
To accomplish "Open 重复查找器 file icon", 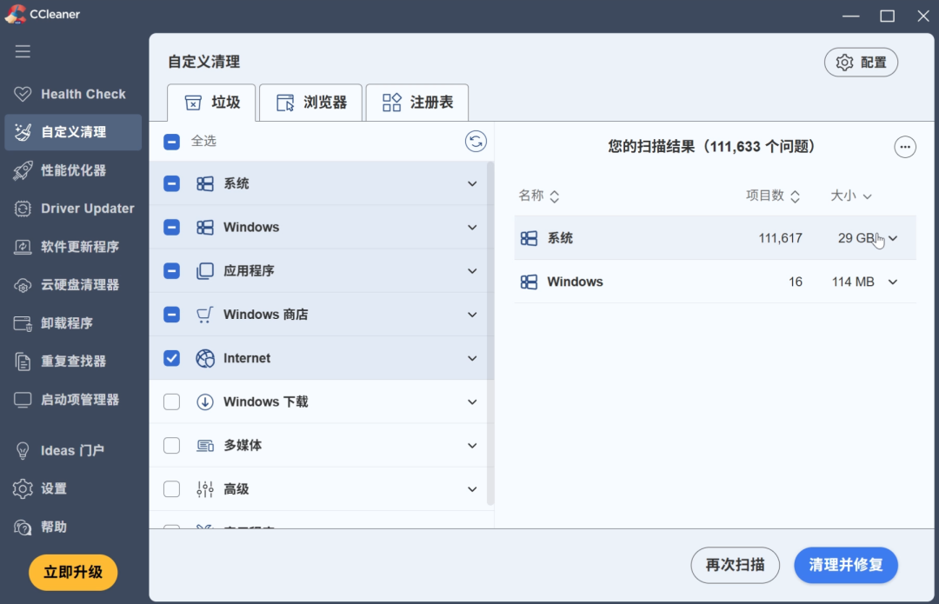I will [x=23, y=362].
